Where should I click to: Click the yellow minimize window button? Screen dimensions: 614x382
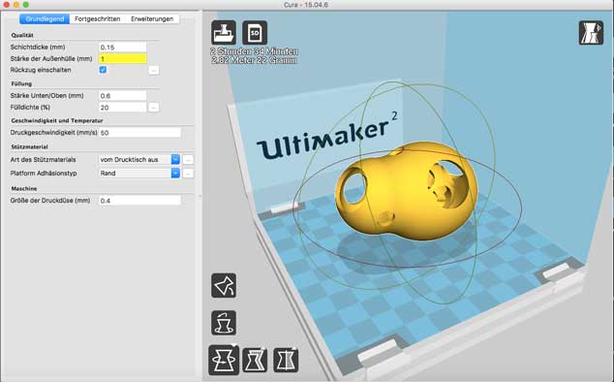pyautogui.click(x=16, y=5)
